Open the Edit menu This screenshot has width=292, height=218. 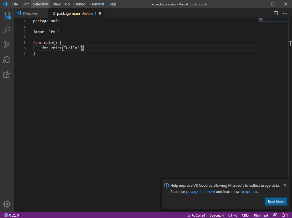pyautogui.click(x=25, y=4)
